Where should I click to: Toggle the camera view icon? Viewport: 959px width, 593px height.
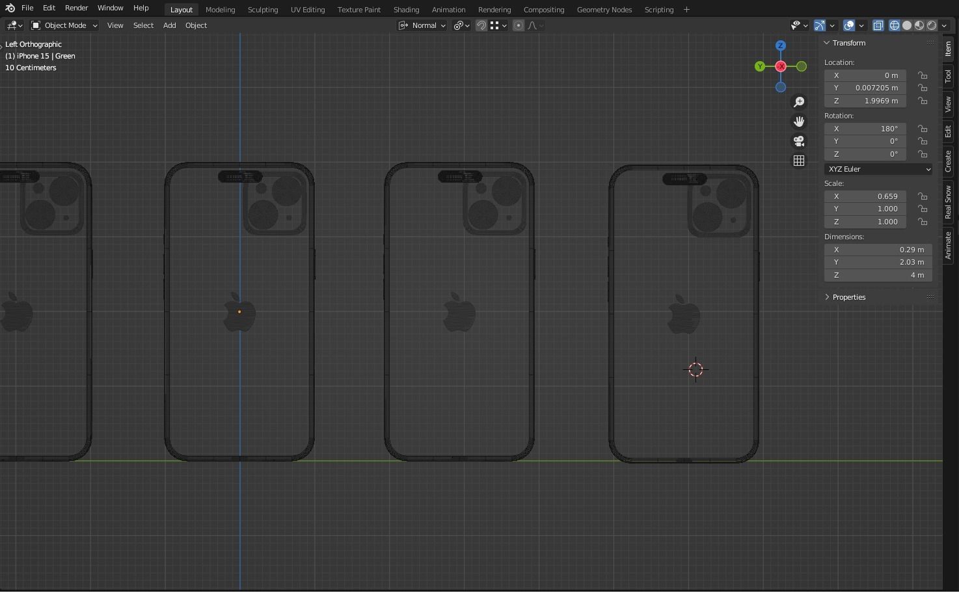(799, 141)
